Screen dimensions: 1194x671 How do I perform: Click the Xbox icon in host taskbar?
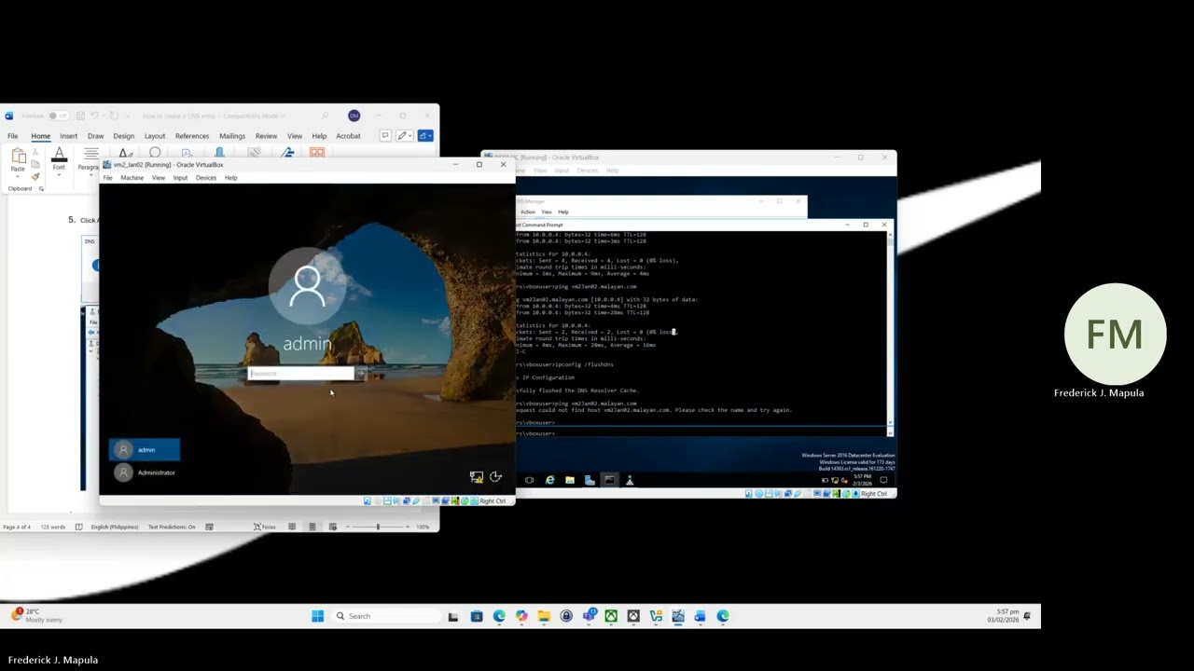click(611, 616)
